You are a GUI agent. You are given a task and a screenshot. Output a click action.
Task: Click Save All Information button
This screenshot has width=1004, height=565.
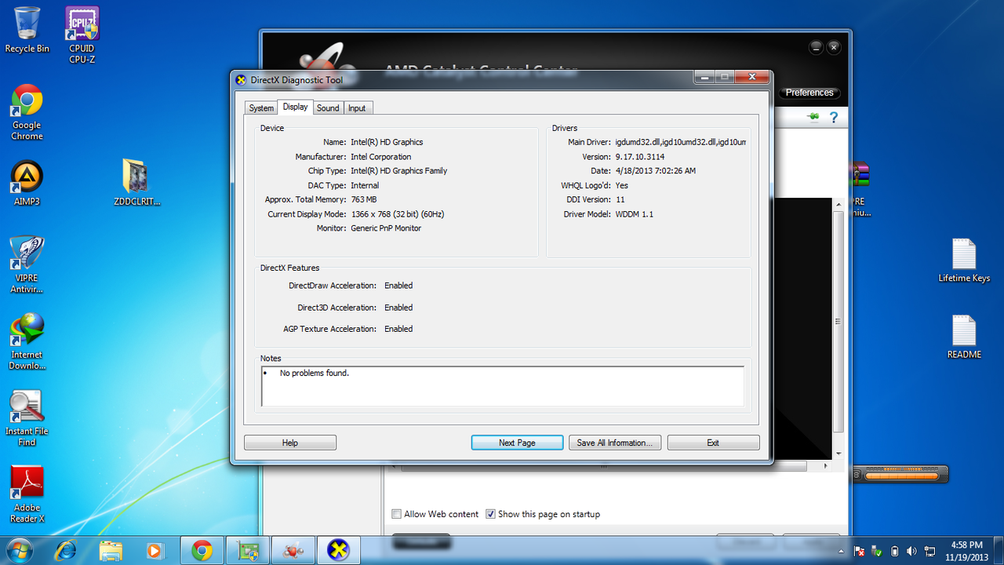[x=615, y=443]
